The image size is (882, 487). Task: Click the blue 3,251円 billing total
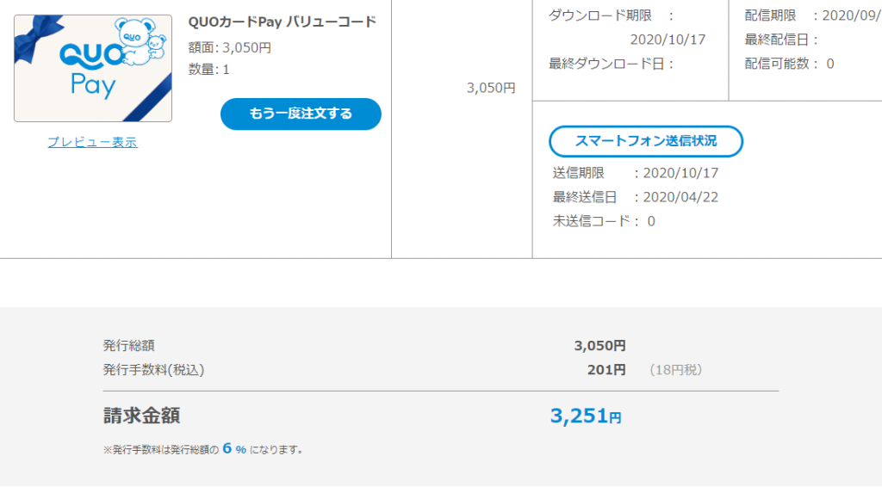coord(585,416)
